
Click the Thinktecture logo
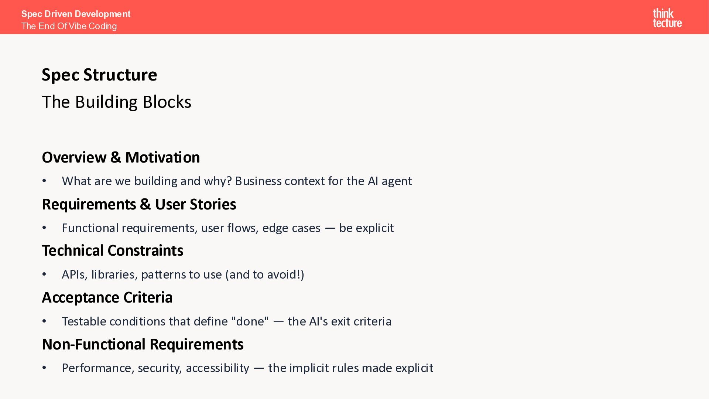coord(667,18)
